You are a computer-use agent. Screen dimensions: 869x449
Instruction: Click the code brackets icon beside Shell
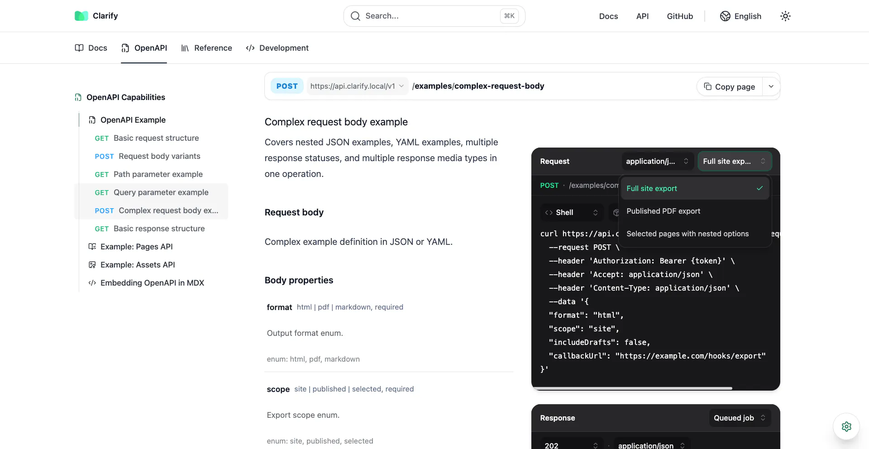coord(549,213)
